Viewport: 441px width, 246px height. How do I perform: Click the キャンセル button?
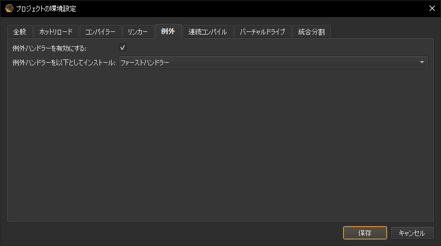[x=412, y=233]
